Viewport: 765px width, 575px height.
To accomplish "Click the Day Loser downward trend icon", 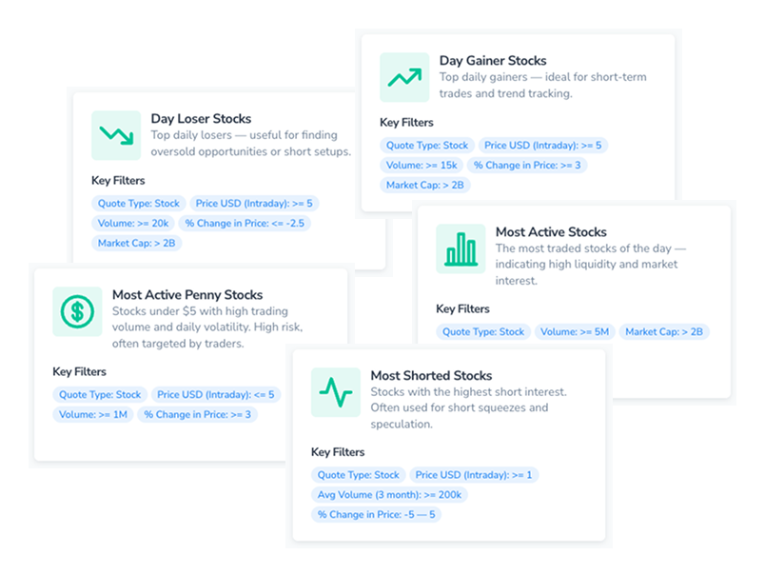I will pyautogui.click(x=116, y=135).
